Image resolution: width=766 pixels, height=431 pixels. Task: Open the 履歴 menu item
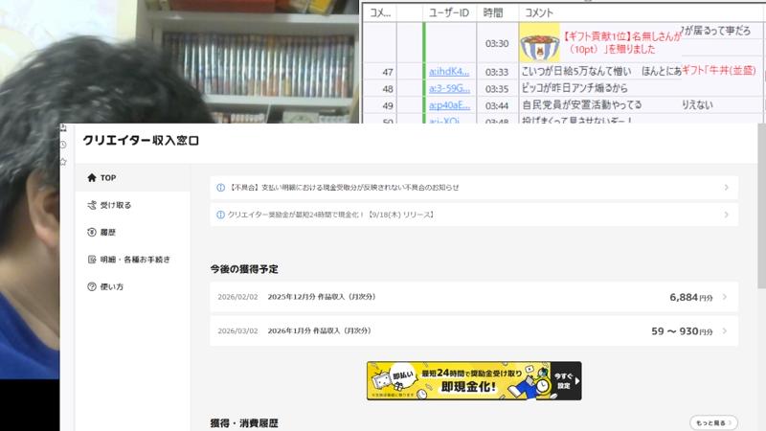132,232
